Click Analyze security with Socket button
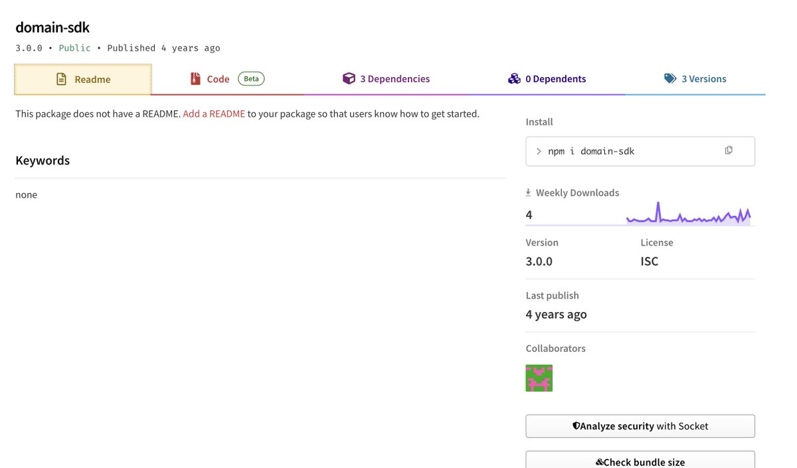The height and width of the screenshot is (468, 797). tap(640, 426)
